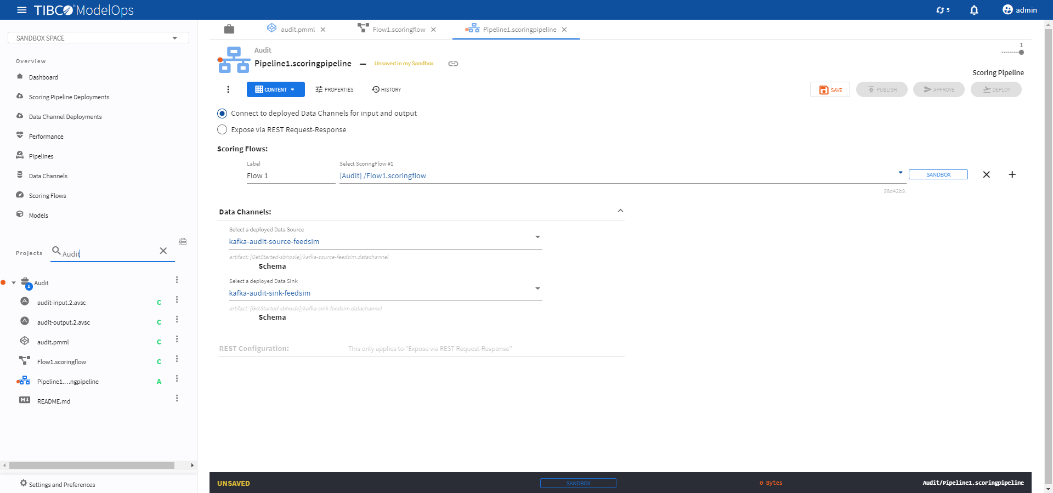
Task: Click the Save button
Action: click(x=830, y=90)
